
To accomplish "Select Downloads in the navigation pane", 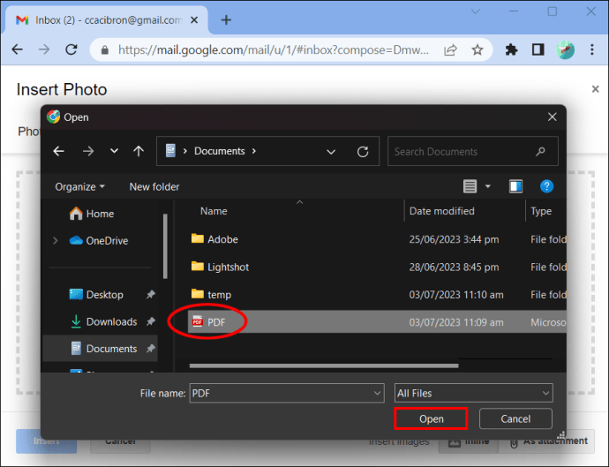I will pos(103,321).
